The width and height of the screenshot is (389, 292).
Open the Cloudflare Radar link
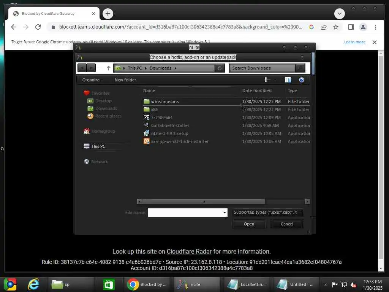(189, 252)
